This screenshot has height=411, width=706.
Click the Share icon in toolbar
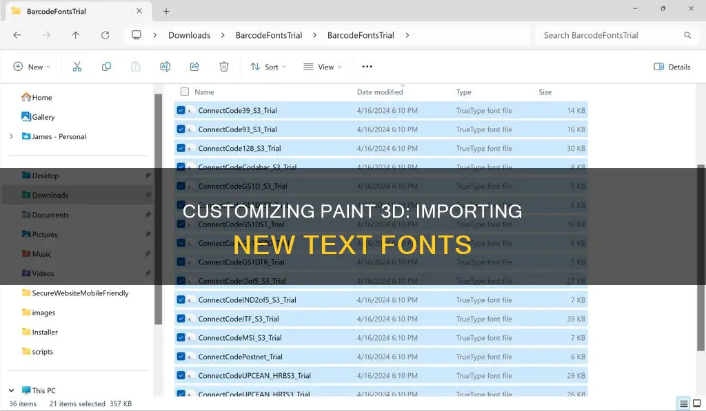click(194, 67)
